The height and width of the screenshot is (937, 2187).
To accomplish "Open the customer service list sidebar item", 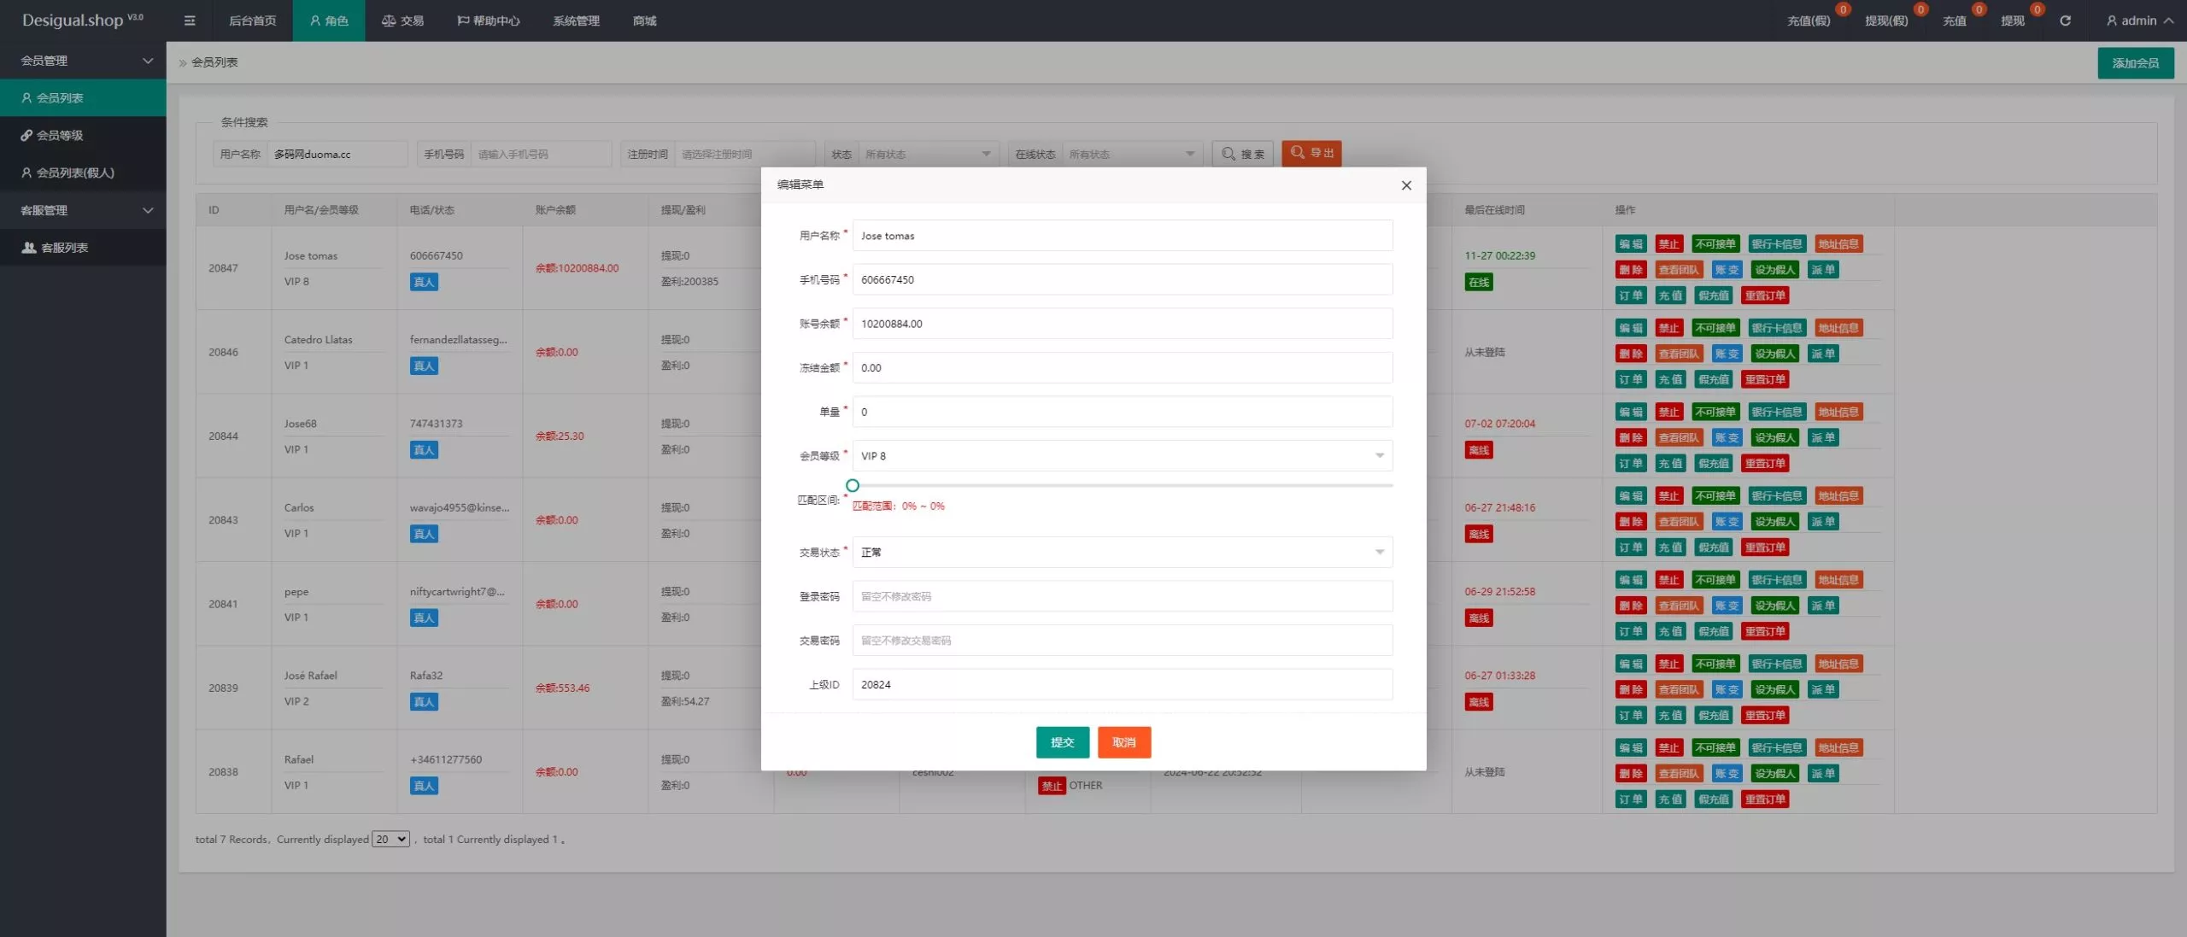I will (x=64, y=248).
